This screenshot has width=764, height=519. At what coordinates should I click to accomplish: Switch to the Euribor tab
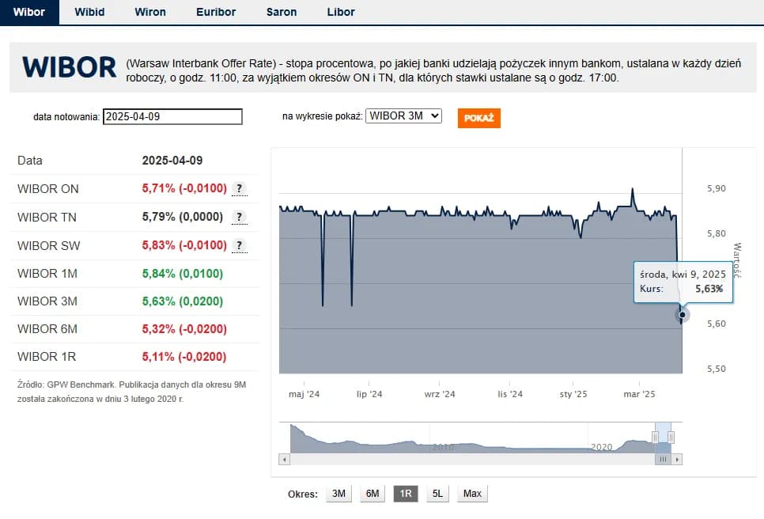pyautogui.click(x=216, y=12)
